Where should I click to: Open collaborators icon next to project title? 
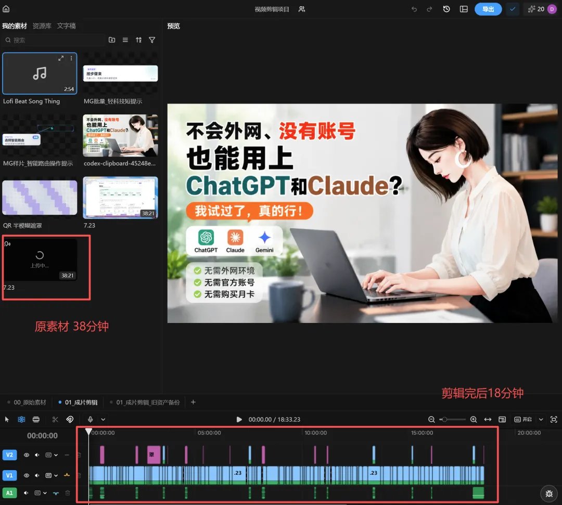tap(302, 9)
